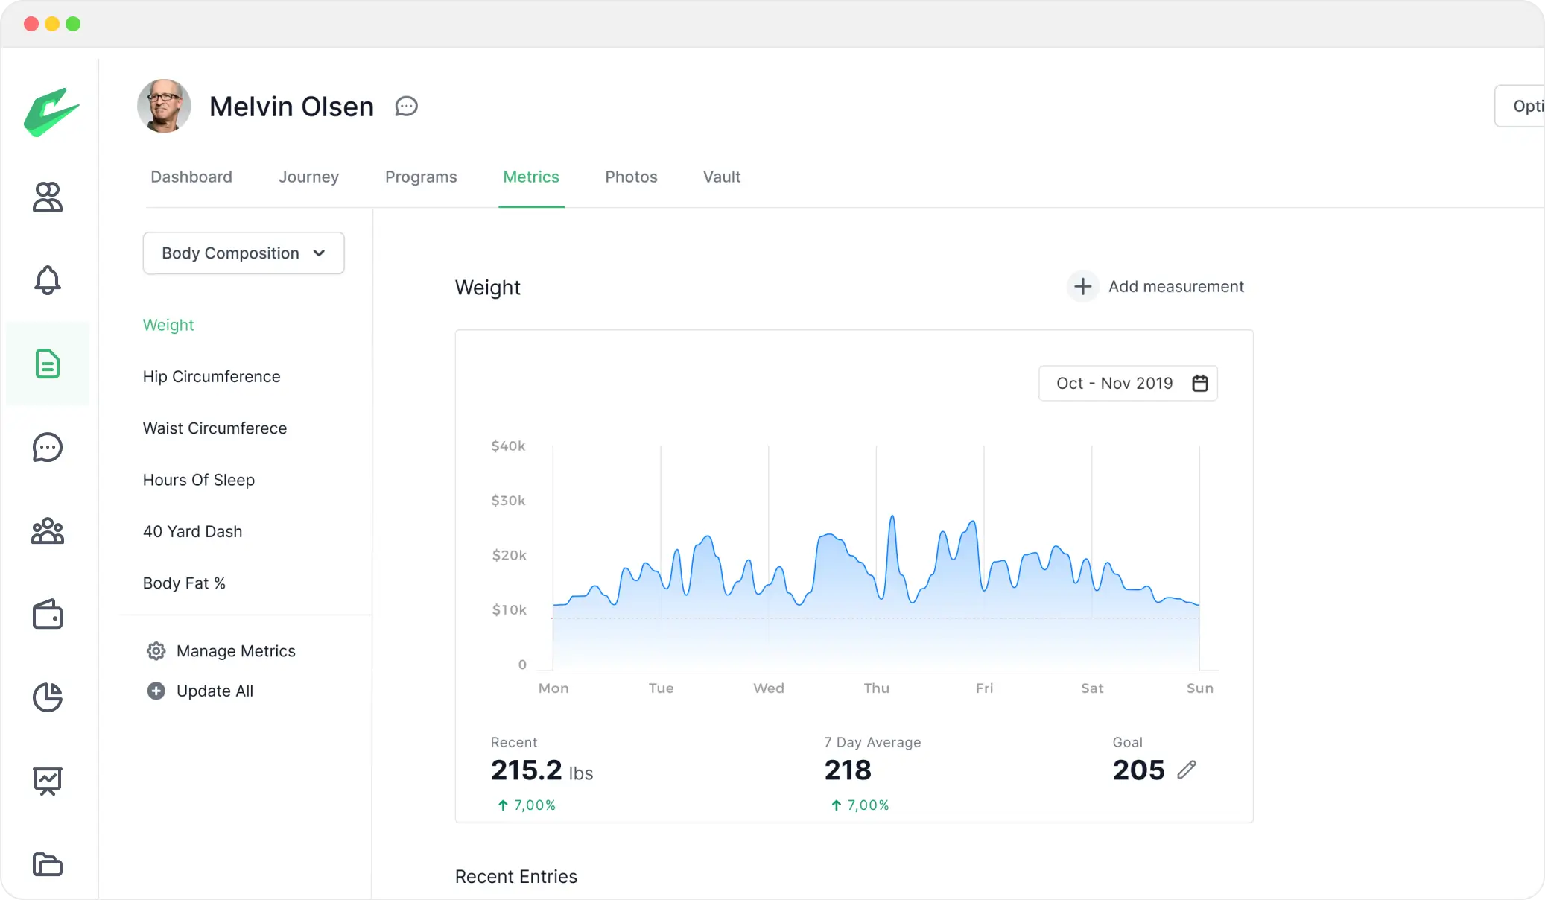The height and width of the screenshot is (900, 1545).
Task: Open the Oct - Nov 2019 date range selector
Action: pyautogui.click(x=1114, y=383)
